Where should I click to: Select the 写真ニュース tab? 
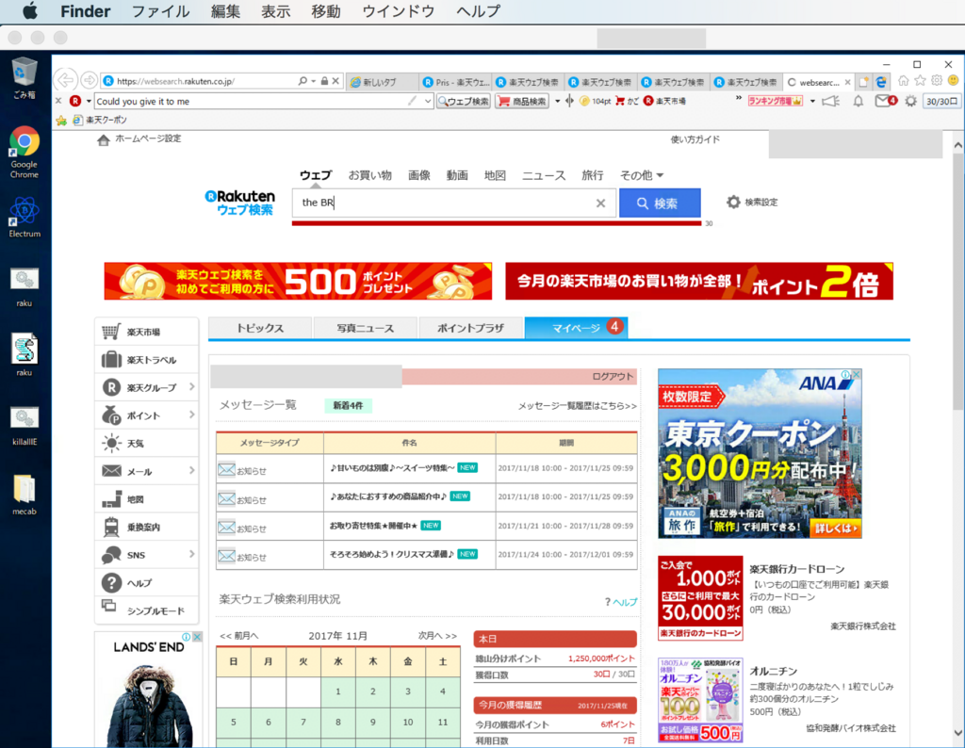coord(366,328)
